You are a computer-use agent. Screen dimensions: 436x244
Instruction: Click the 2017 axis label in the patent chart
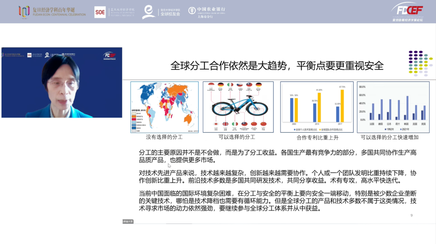340,123
